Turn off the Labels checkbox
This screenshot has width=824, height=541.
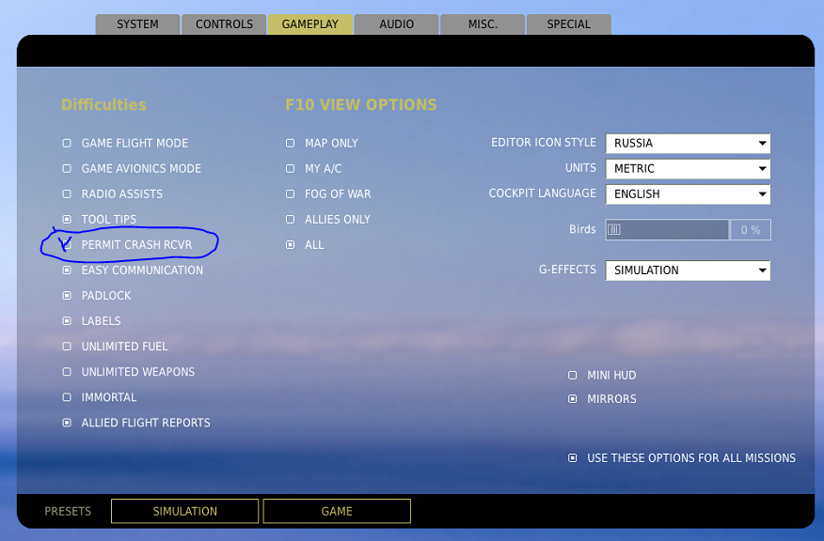(67, 320)
